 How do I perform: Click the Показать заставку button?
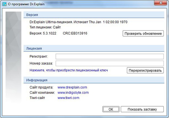click(142, 109)
